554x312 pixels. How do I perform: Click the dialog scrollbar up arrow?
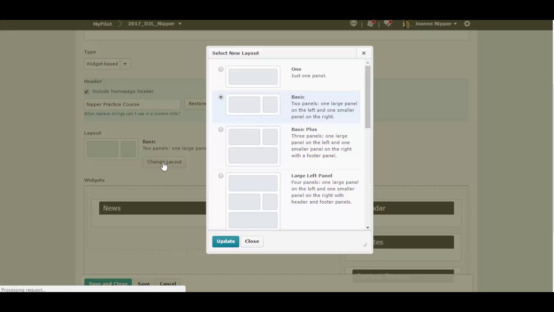pos(367,62)
